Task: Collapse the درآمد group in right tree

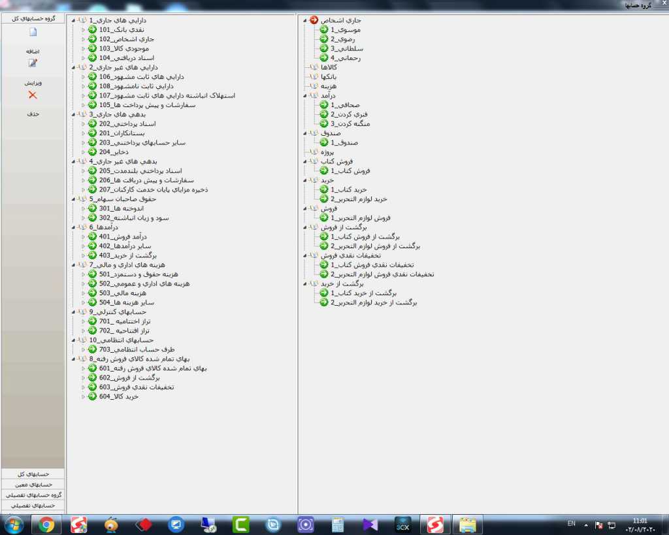Action: (305, 95)
